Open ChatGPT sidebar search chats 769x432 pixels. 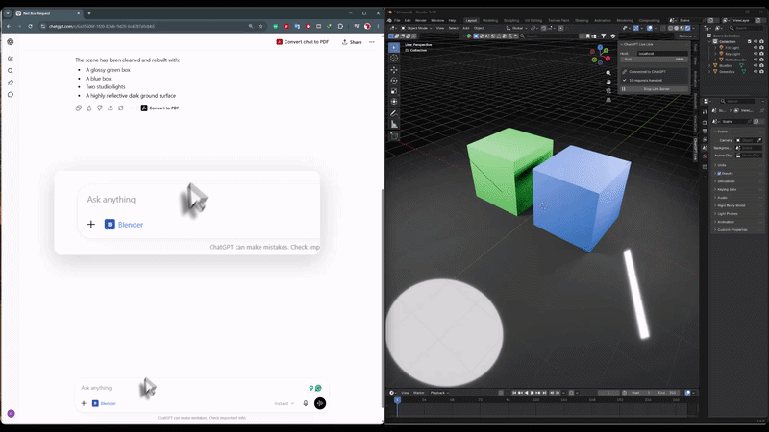point(11,70)
